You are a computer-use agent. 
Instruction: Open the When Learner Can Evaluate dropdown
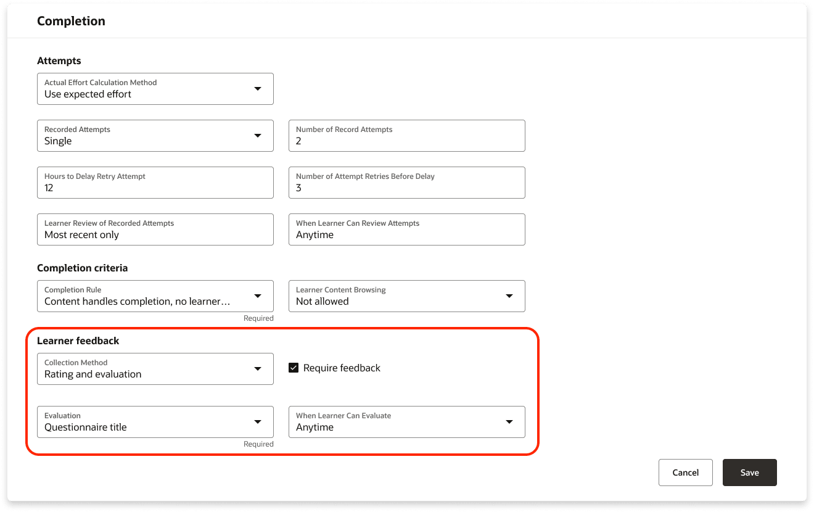tap(407, 422)
